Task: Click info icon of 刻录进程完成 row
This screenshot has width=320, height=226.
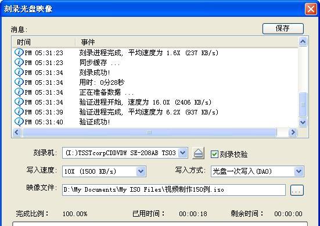Action: [x=19, y=52]
